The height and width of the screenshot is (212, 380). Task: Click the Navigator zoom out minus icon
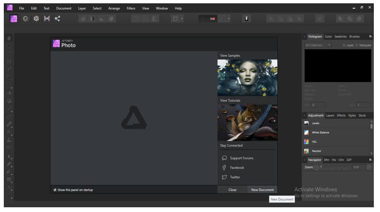tap(316, 167)
